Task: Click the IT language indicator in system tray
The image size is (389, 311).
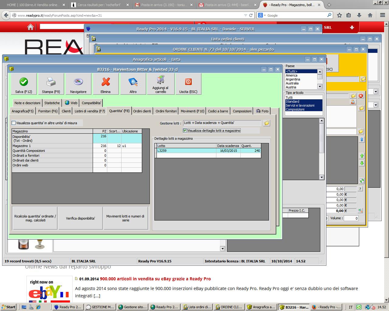Action: click(351, 307)
